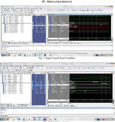Open File menu in bottom ModelSim window
This screenshot has width=115, height=122.
[2, 66]
